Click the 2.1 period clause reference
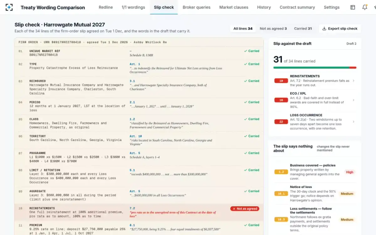This screenshot has width=376, height=235. [132, 102]
